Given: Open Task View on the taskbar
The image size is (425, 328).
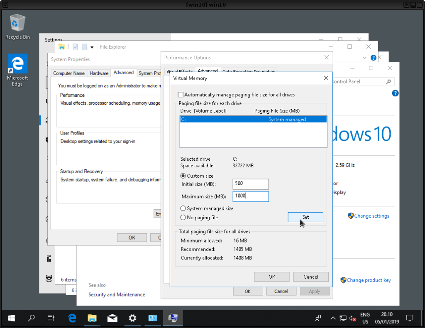Looking at the screenshot, I should click(x=51, y=318).
